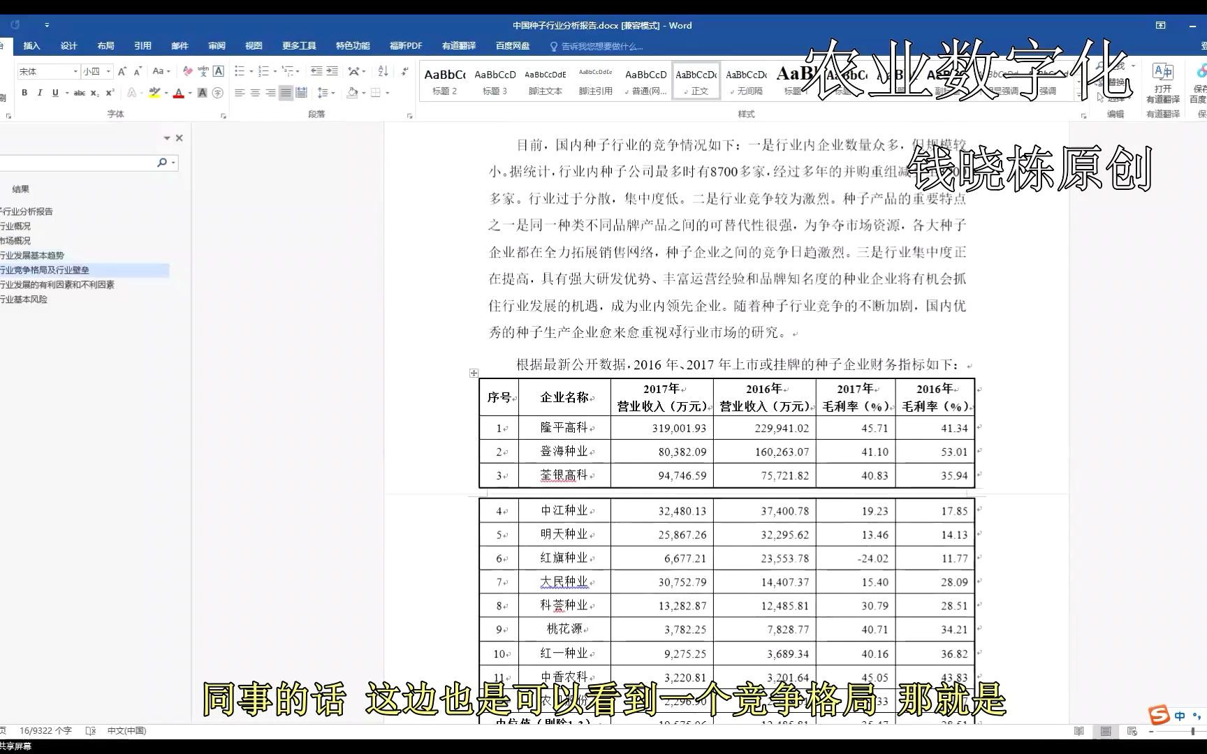Screen dimensions: 1207x754
Task: Apply red font color
Action: point(179,93)
